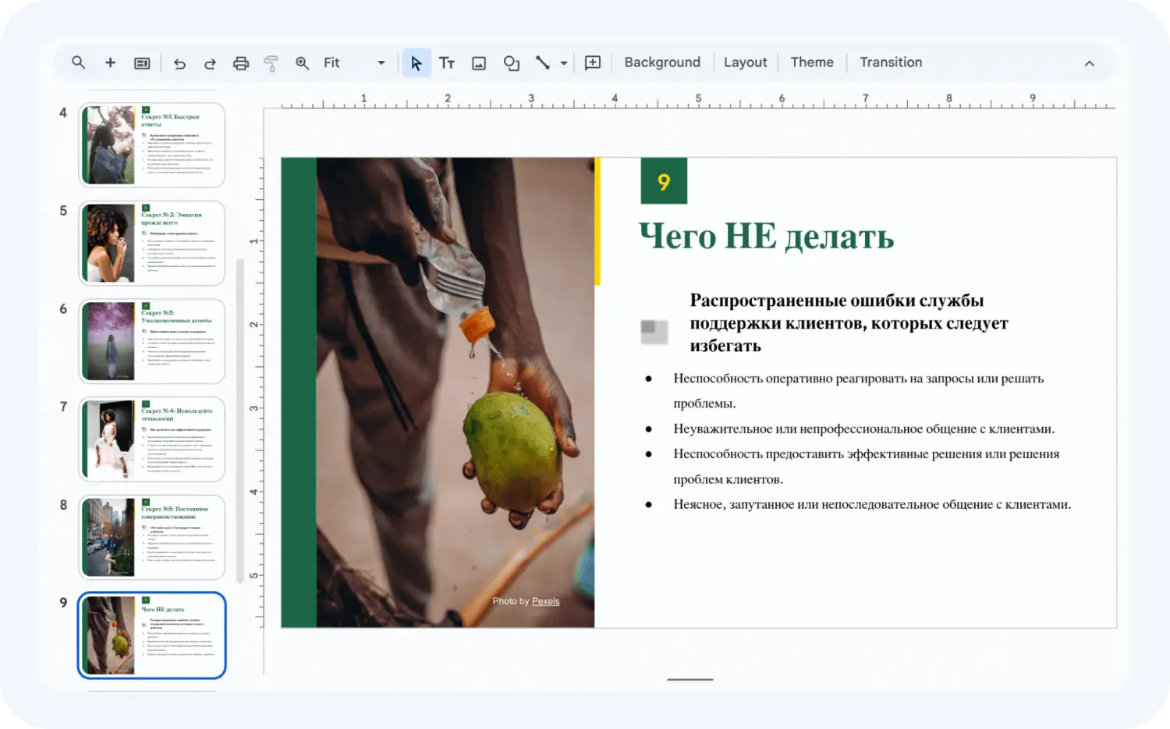Select the text box tool
Viewport: 1170px width, 729px height.
[447, 63]
